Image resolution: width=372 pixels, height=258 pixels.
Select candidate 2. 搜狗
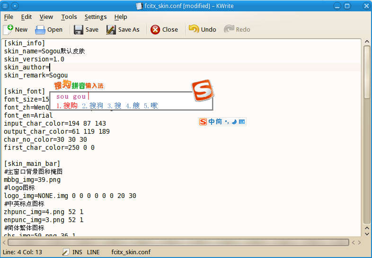click(92, 105)
